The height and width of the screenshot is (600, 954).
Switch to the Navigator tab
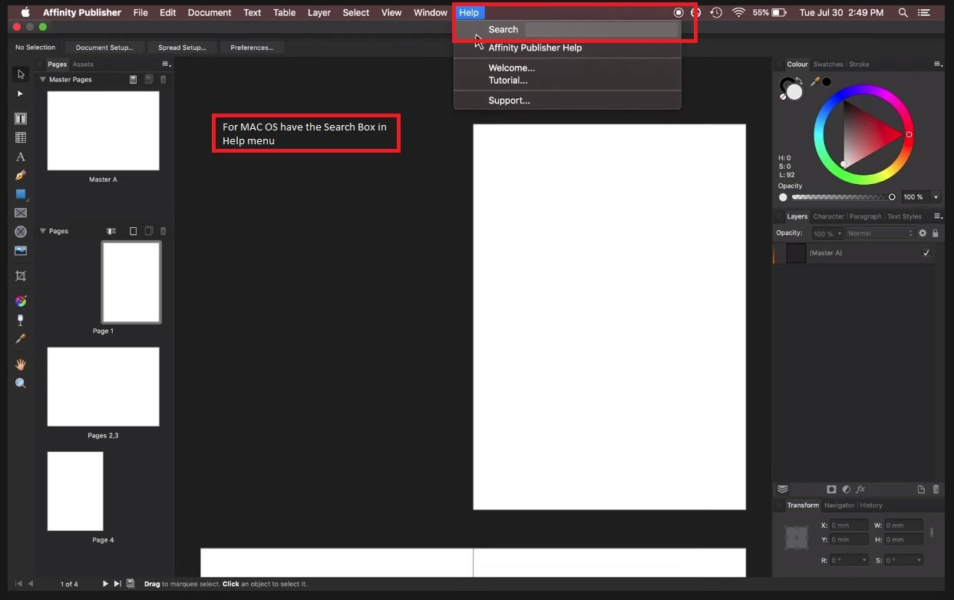point(839,505)
